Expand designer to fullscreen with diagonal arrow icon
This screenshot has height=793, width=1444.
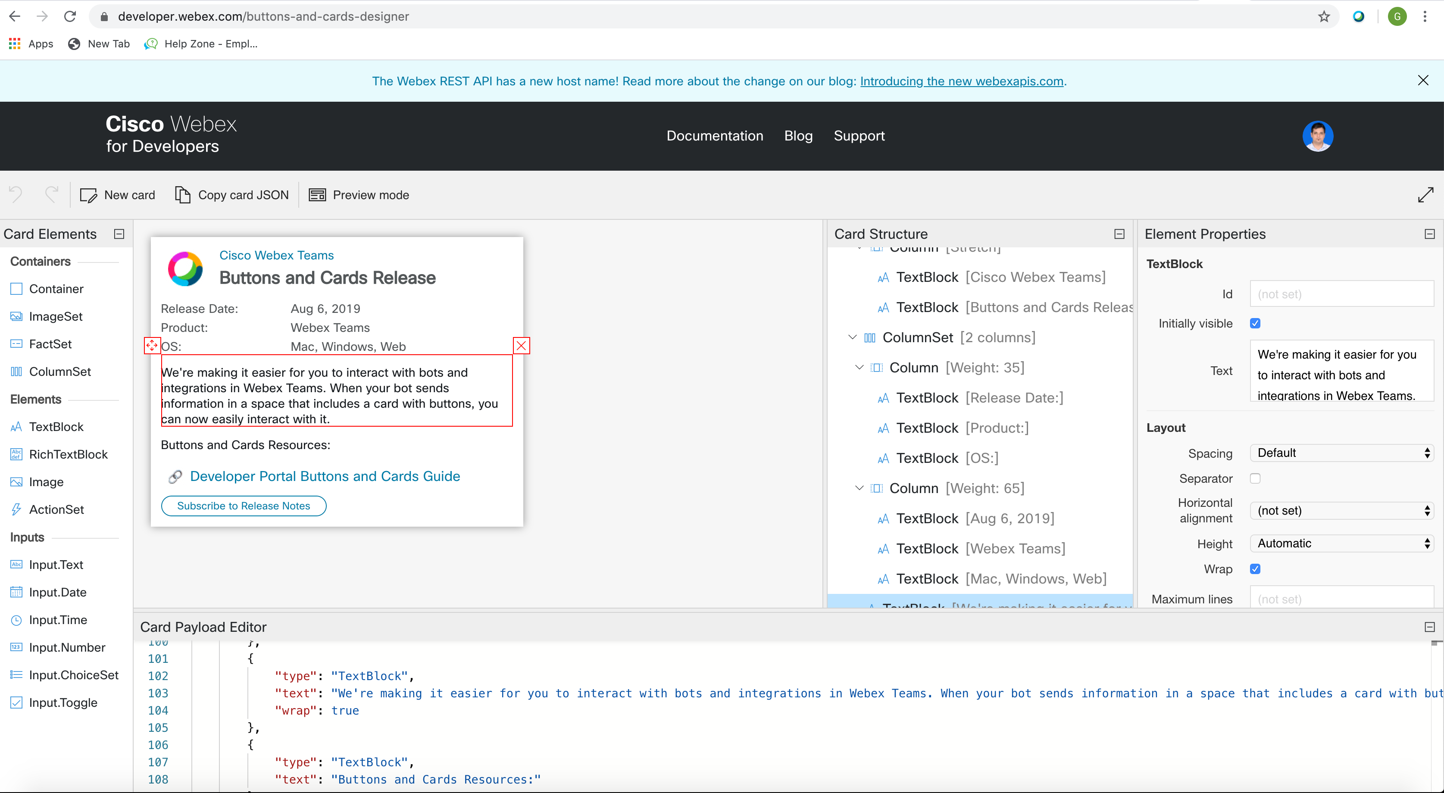click(x=1425, y=195)
